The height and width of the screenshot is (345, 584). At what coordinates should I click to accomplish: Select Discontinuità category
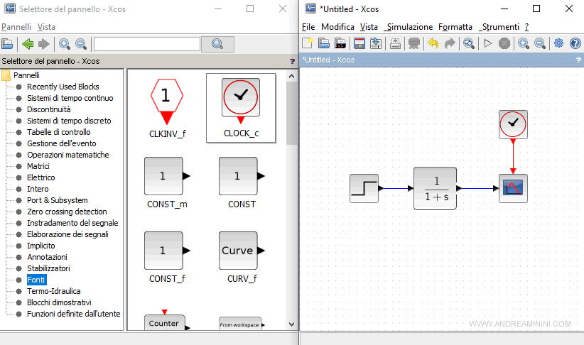coord(49,109)
